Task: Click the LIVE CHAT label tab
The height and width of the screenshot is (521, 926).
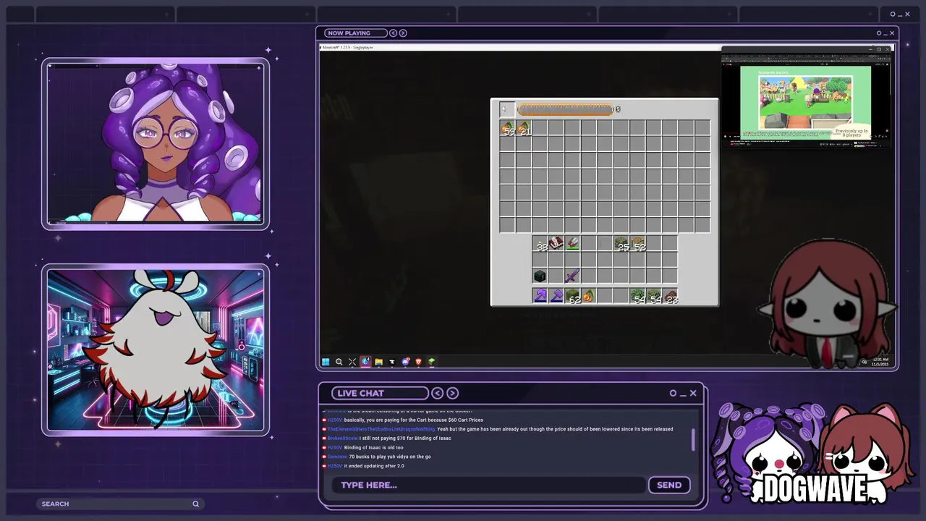Action: tap(380, 393)
